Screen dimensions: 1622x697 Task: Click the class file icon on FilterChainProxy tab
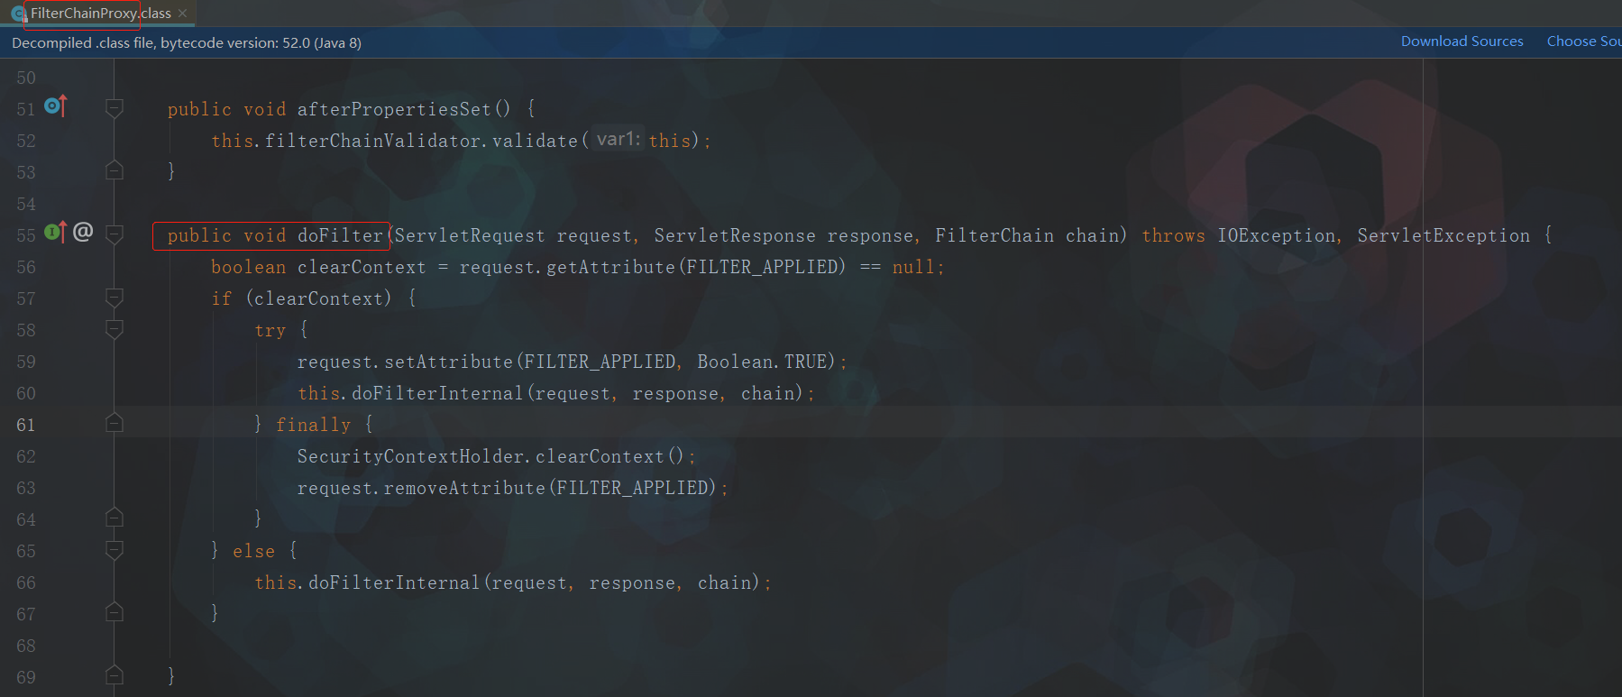point(18,14)
